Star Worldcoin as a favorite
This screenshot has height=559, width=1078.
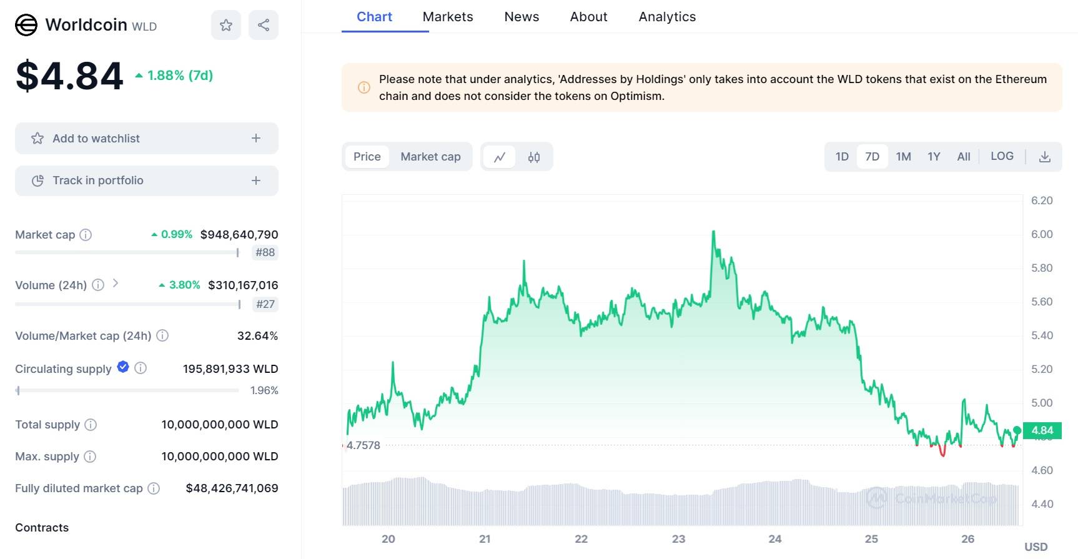pyautogui.click(x=226, y=25)
